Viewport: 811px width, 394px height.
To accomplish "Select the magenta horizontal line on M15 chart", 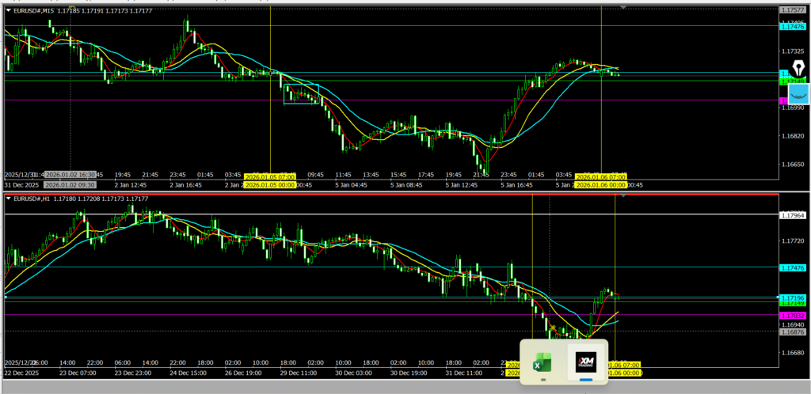I will coord(396,100).
